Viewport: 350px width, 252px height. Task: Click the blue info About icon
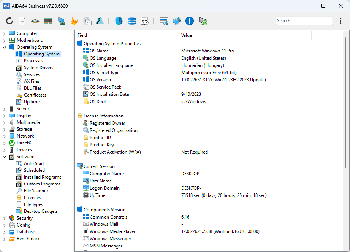click(189, 21)
